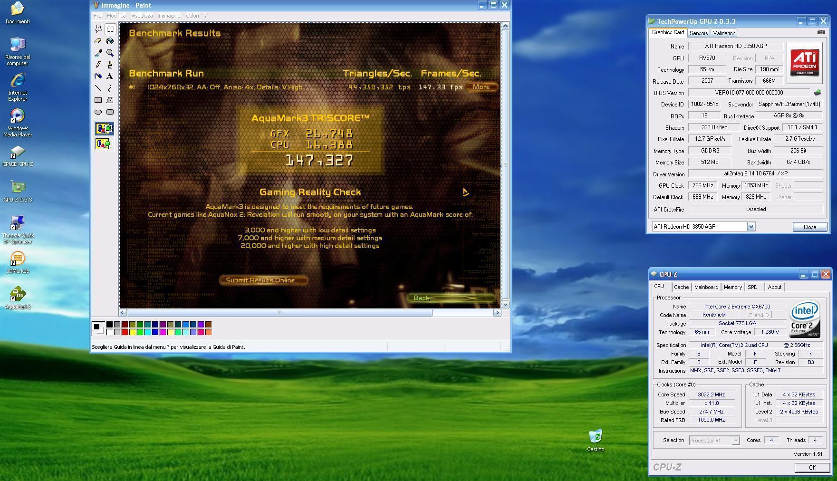Click the More button in benchmark image

click(481, 87)
